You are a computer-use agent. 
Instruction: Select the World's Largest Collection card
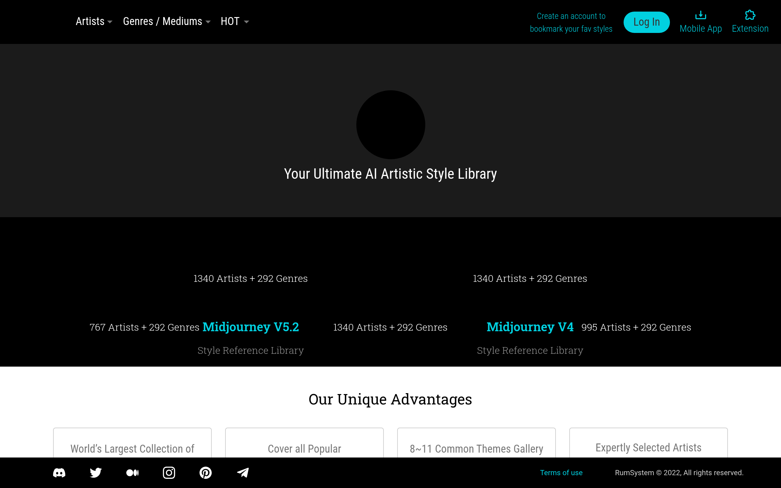132,443
